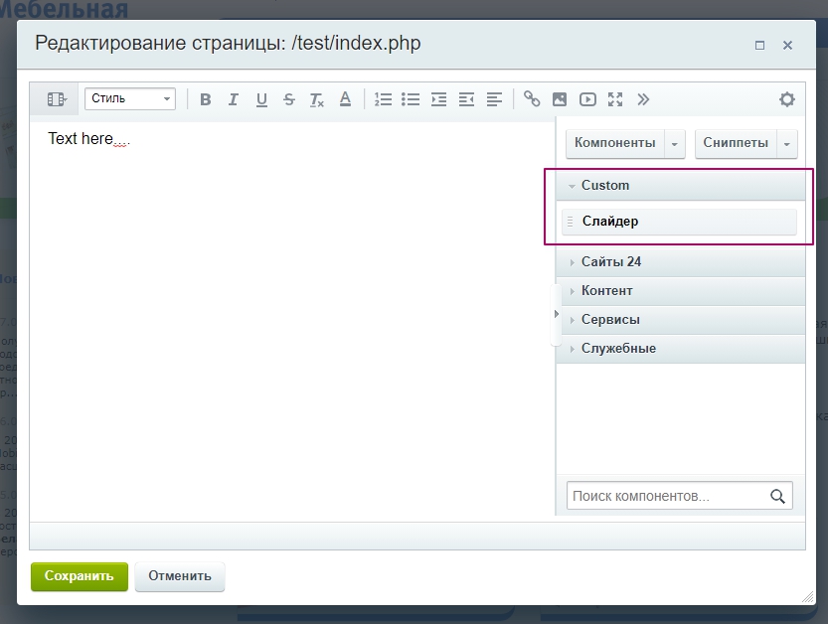Insert a numbered list
This screenshot has height=624, width=828.
[383, 99]
